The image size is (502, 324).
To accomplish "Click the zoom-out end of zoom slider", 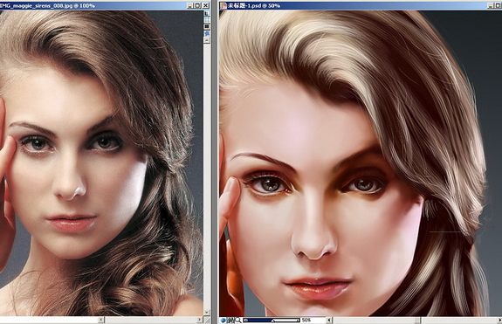I will tap(246, 321).
